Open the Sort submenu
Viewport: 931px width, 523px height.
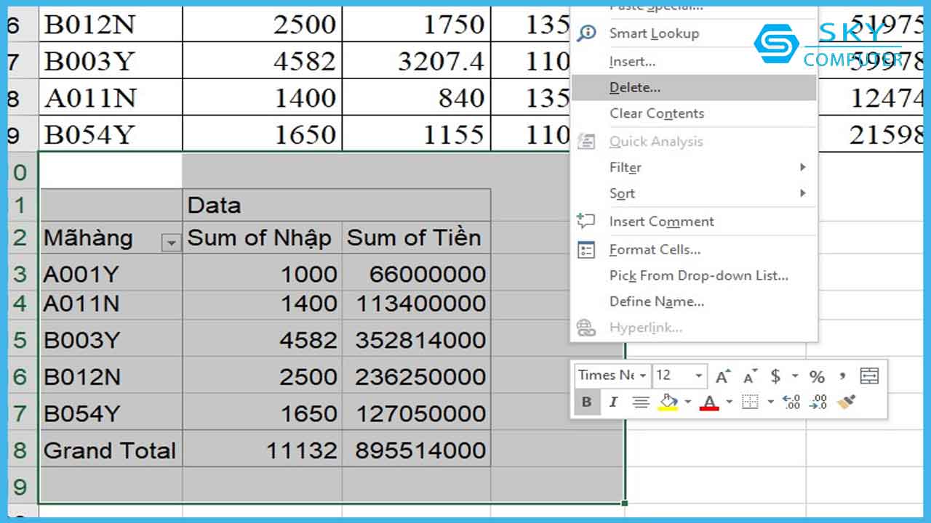click(x=694, y=193)
